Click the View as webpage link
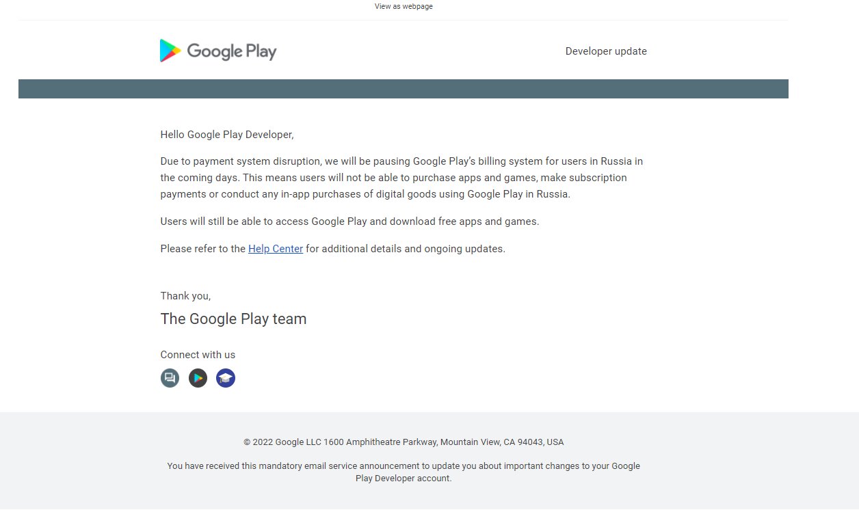The width and height of the screenshot is (859, 512). tap(403, 6)
